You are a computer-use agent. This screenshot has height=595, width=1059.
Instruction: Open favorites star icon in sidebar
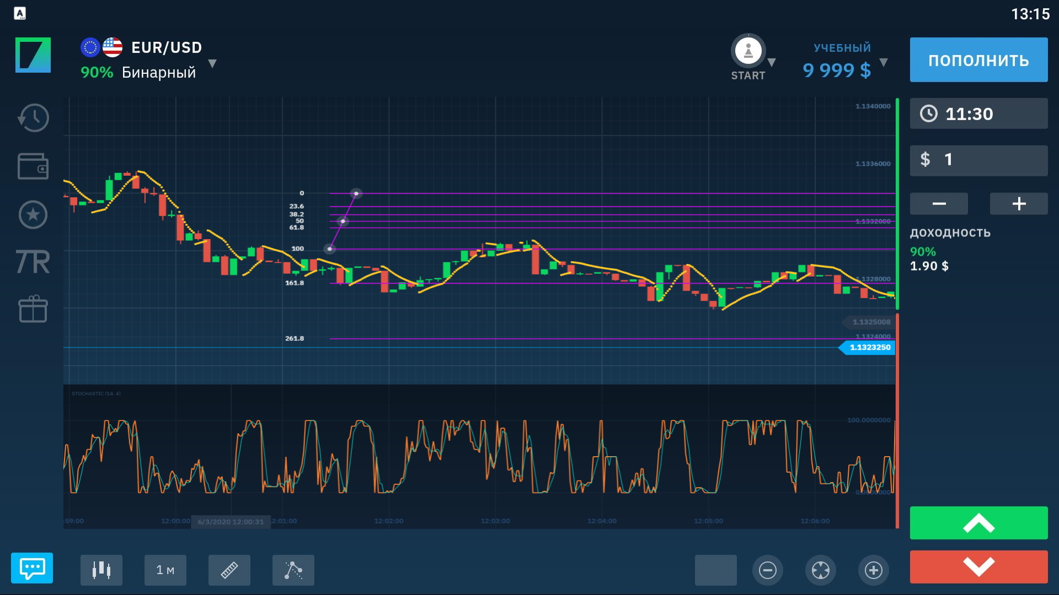tap(33, 214)
